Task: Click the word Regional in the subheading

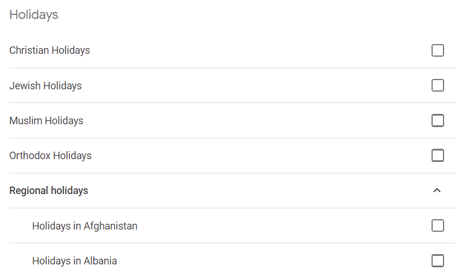Action: point(29,191)
